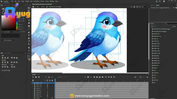Click the hex color input field

tap(9, 32)
